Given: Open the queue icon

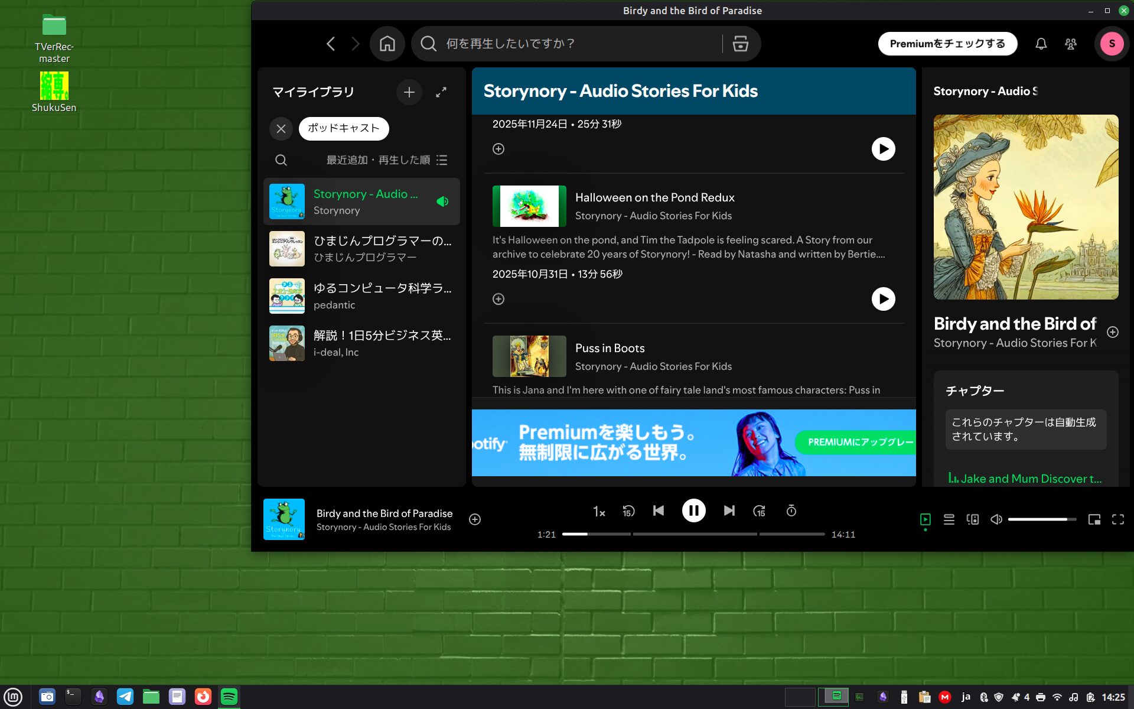Looking at the screenshot, I should coord(949,519).
